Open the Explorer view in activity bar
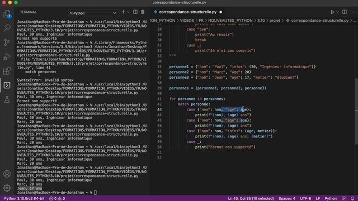Image resolution: width=358 pixels, height=201 pixels. [x=7, y=14]
